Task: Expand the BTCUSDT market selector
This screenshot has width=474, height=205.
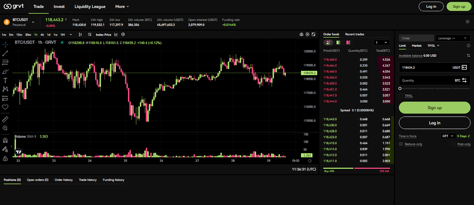Action: 33,22
